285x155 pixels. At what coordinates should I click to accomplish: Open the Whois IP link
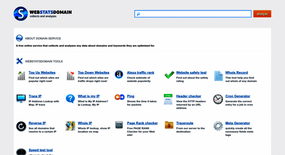pyautogui.click(x=85, y=123)
